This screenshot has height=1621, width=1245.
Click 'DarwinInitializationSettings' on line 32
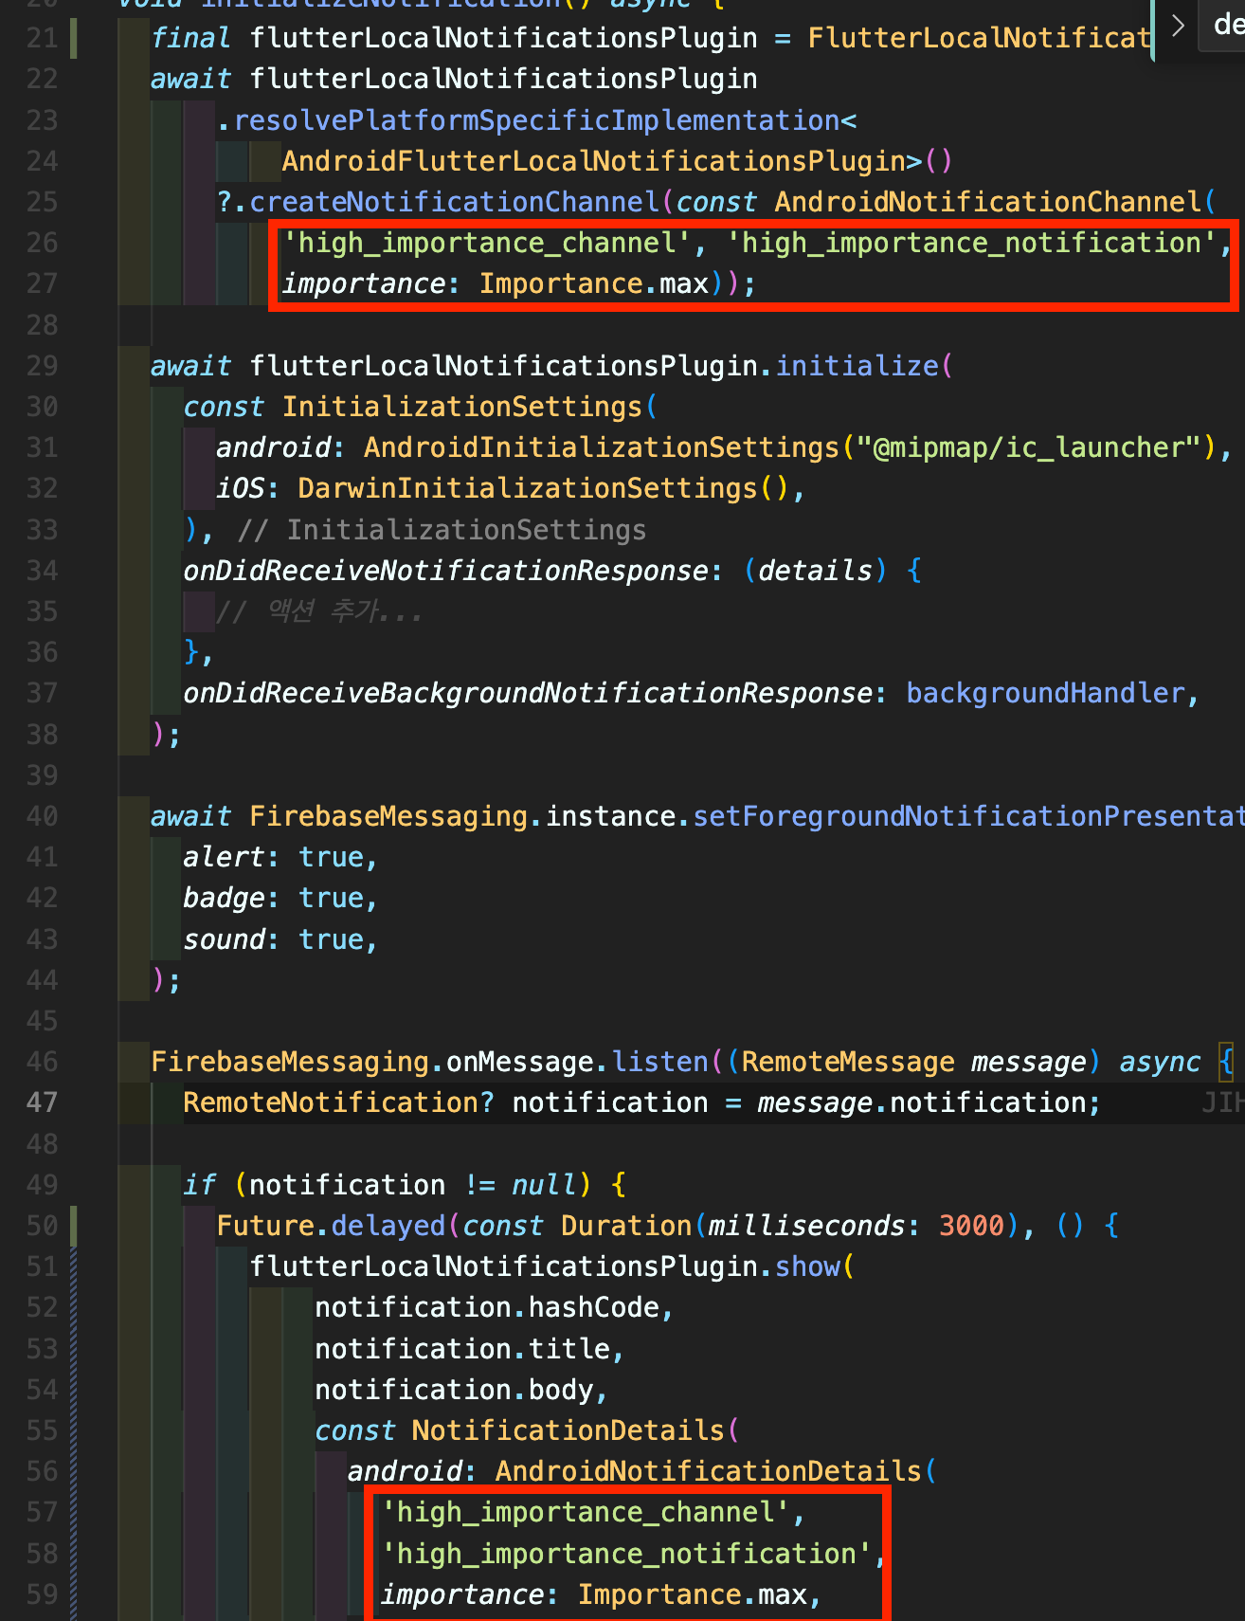(528, 488)
